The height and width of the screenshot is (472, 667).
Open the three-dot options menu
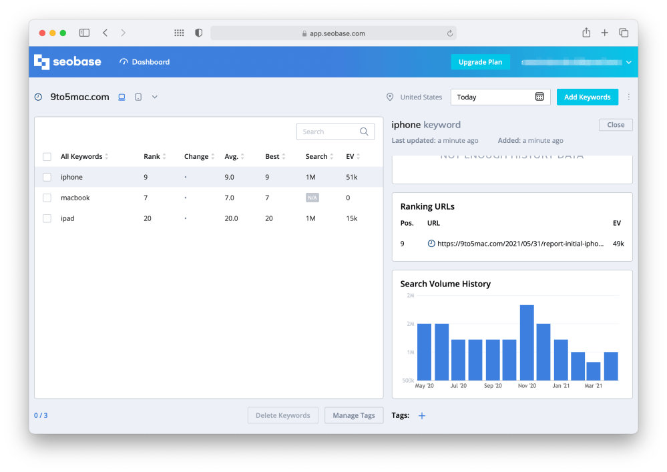coord(628,97)
